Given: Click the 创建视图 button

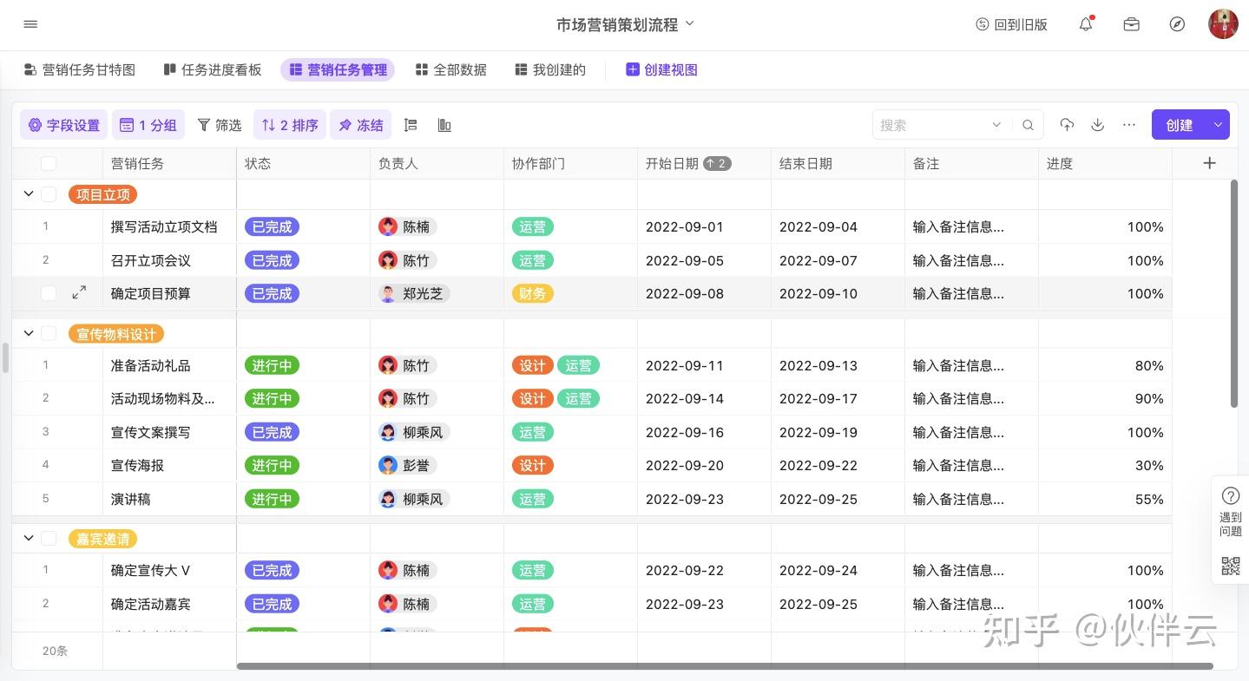Looking at the screenshot, I should tap(661, 70).
